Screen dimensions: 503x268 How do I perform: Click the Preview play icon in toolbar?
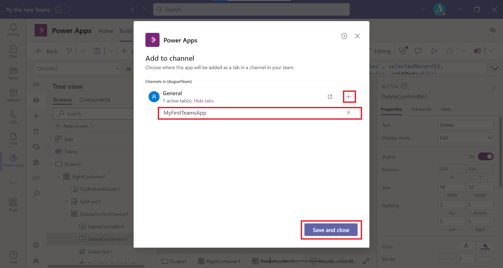pyautogui.click(x=434, y=51)
